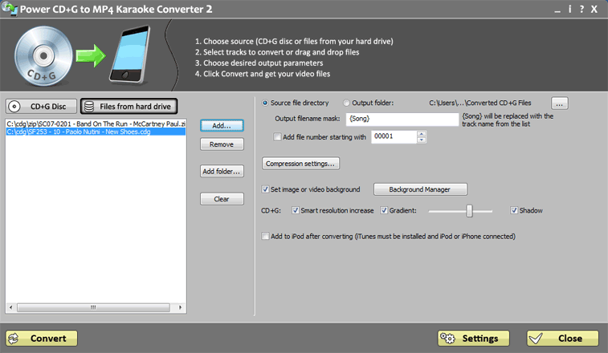This screenshot has height=353, width=608.
Task: Switch to Files from hard drive tab
Action: coord(129,106)
